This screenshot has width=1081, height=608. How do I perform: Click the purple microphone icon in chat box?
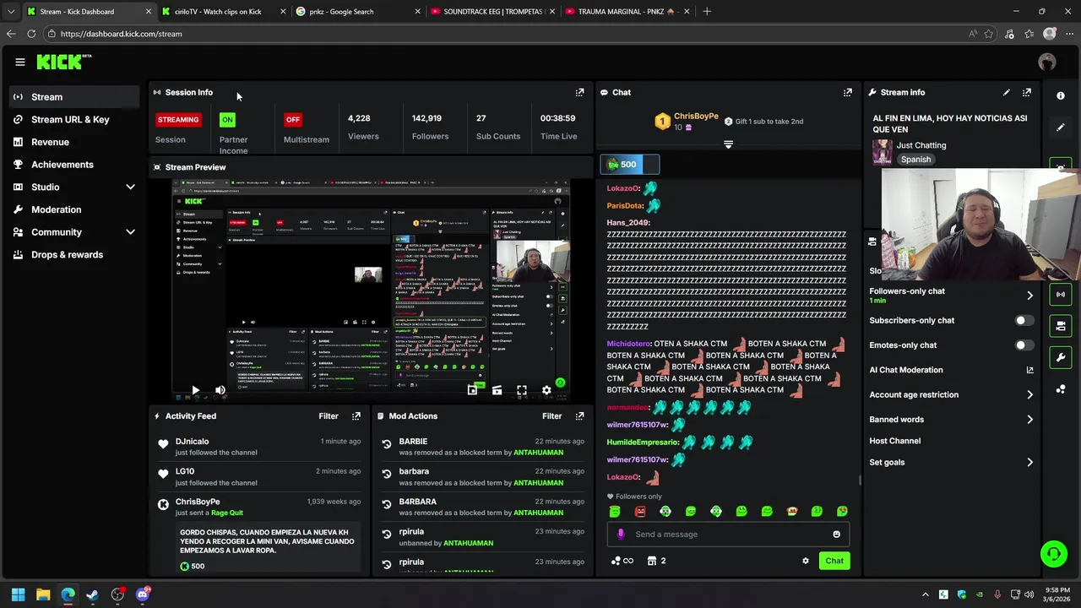(x=621, y=534)
